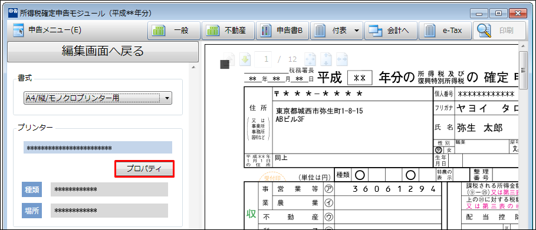
Task: Select the printer name field
Action: point(98,148)
